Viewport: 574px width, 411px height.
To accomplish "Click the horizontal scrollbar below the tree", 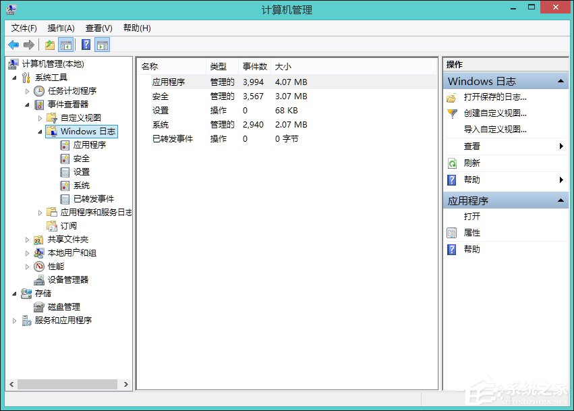I will [67, 383].
